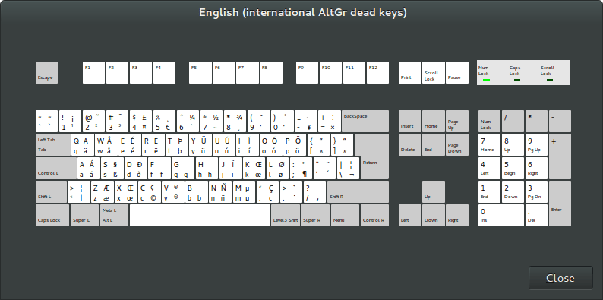Click the Right arrow key
Viewport: 603px width, 300px height.
tap(457, 215)
